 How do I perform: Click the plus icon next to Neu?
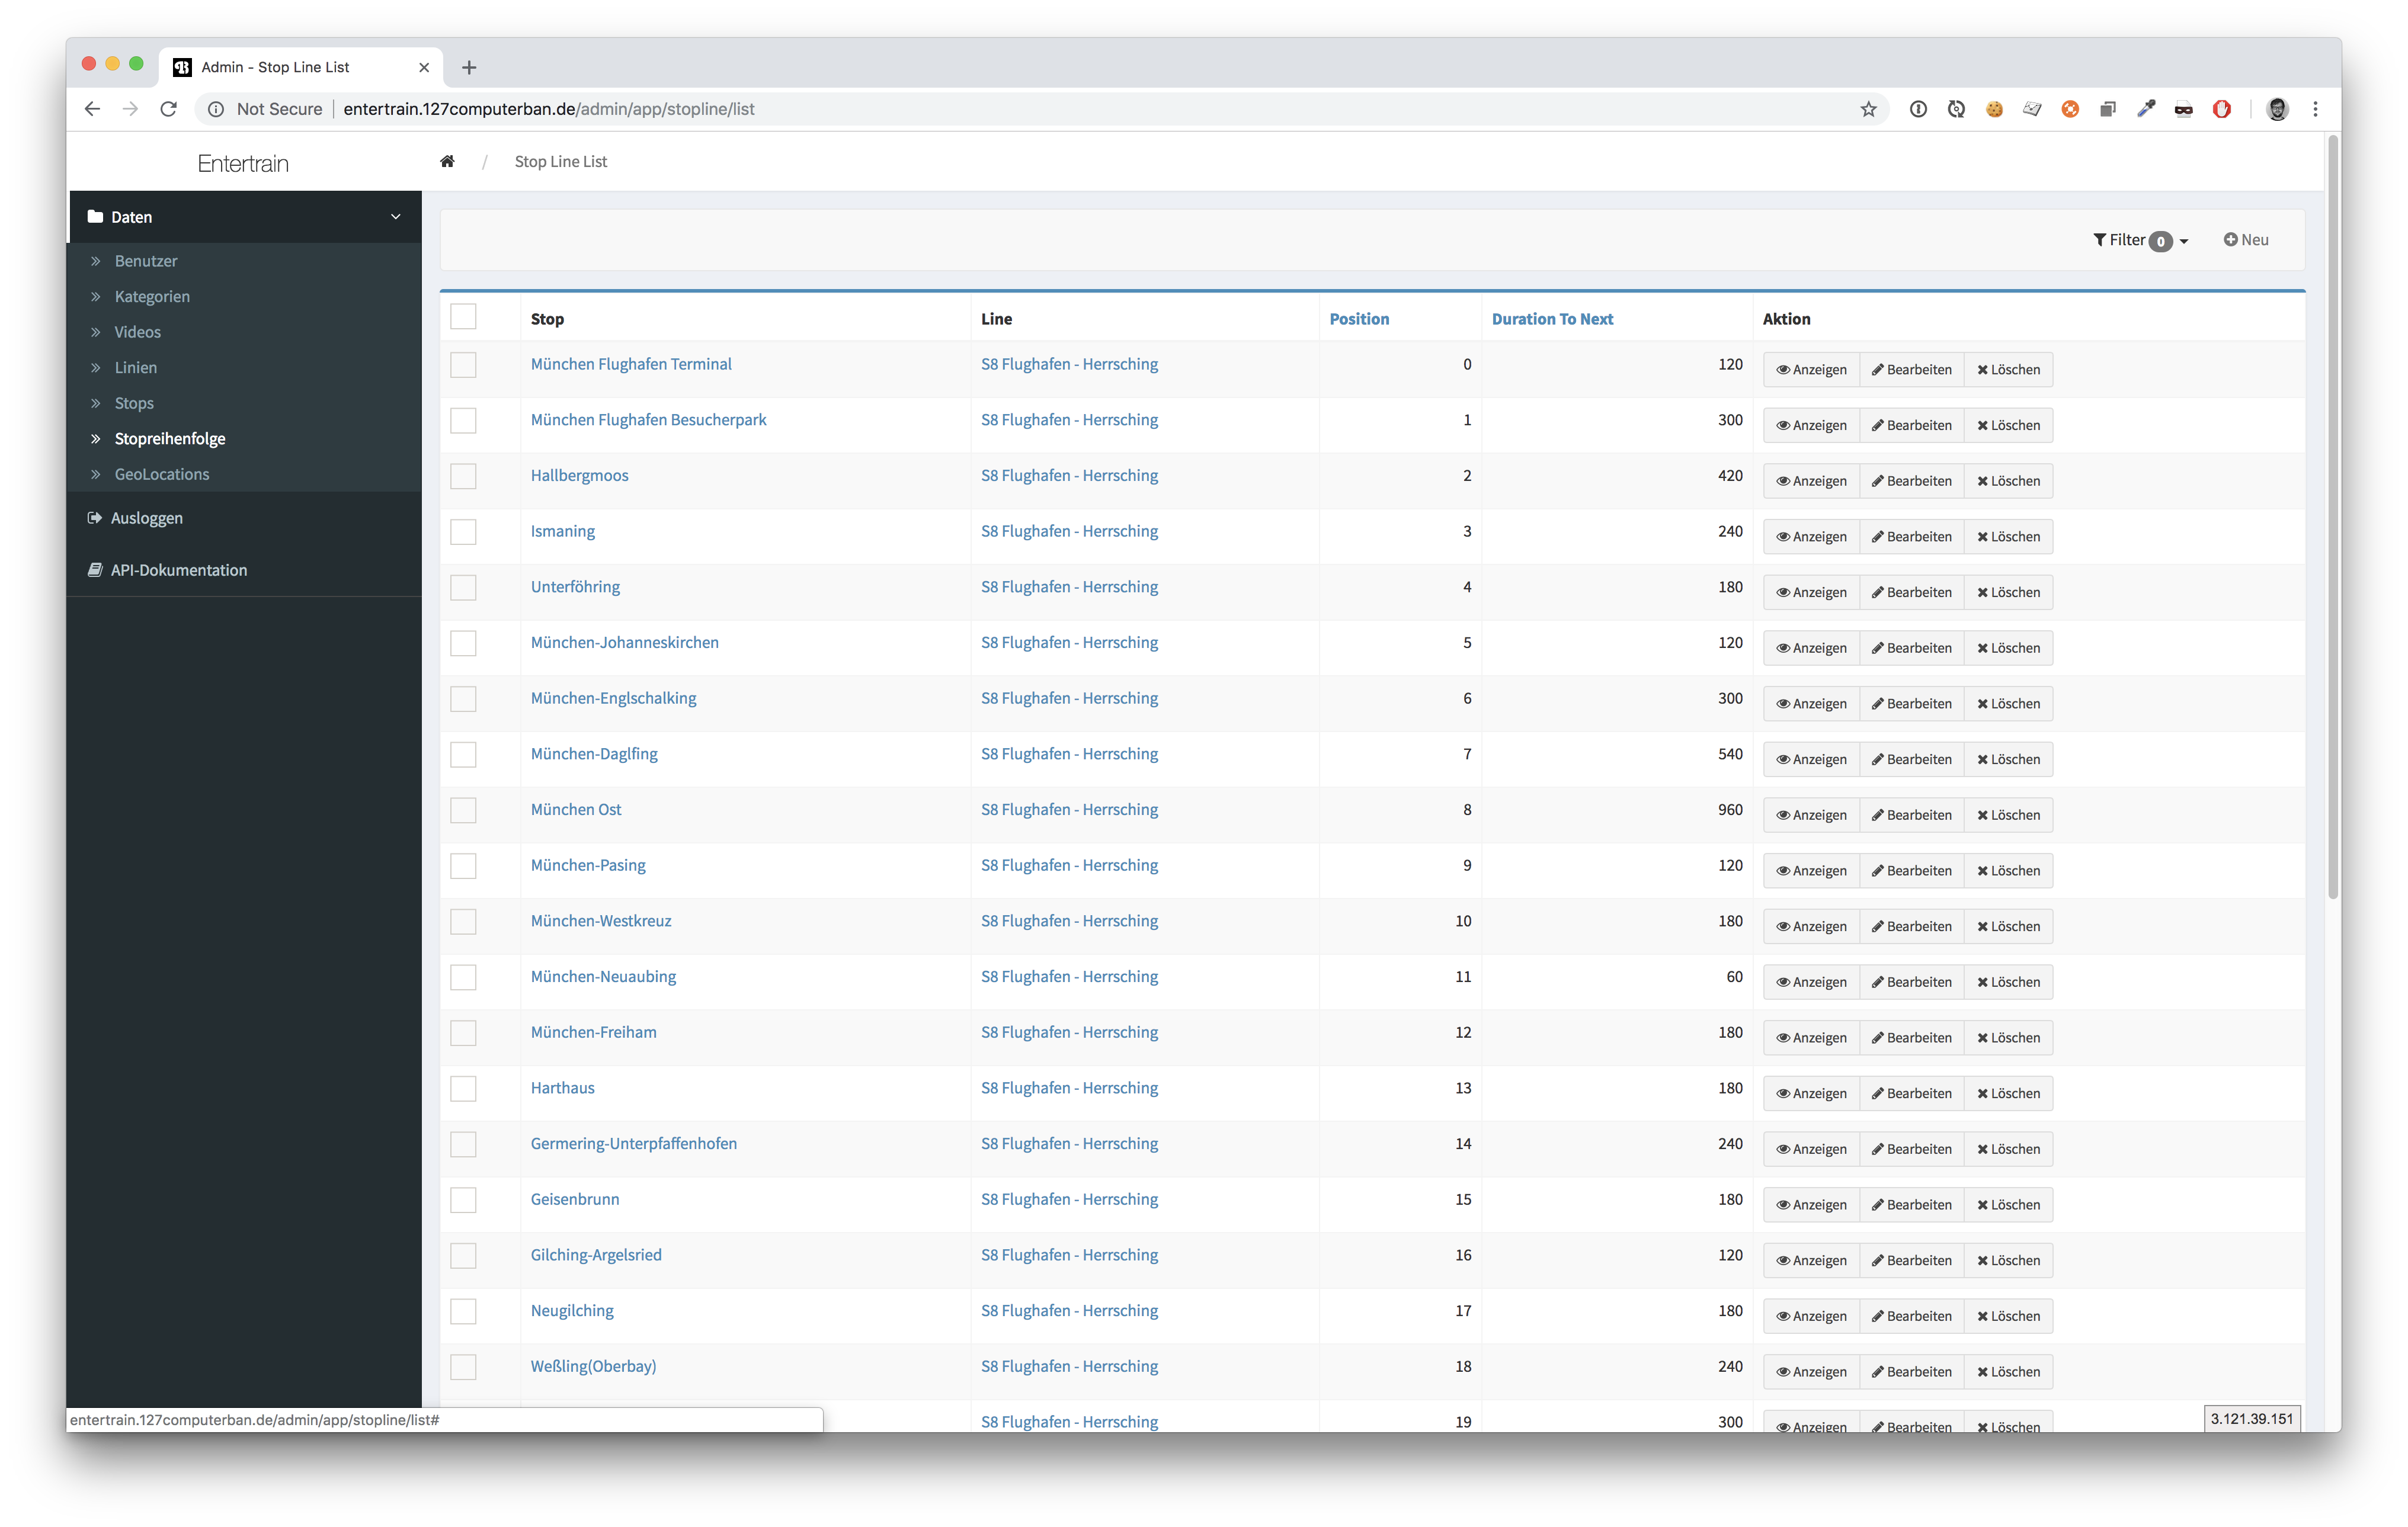click(2230, 240)
